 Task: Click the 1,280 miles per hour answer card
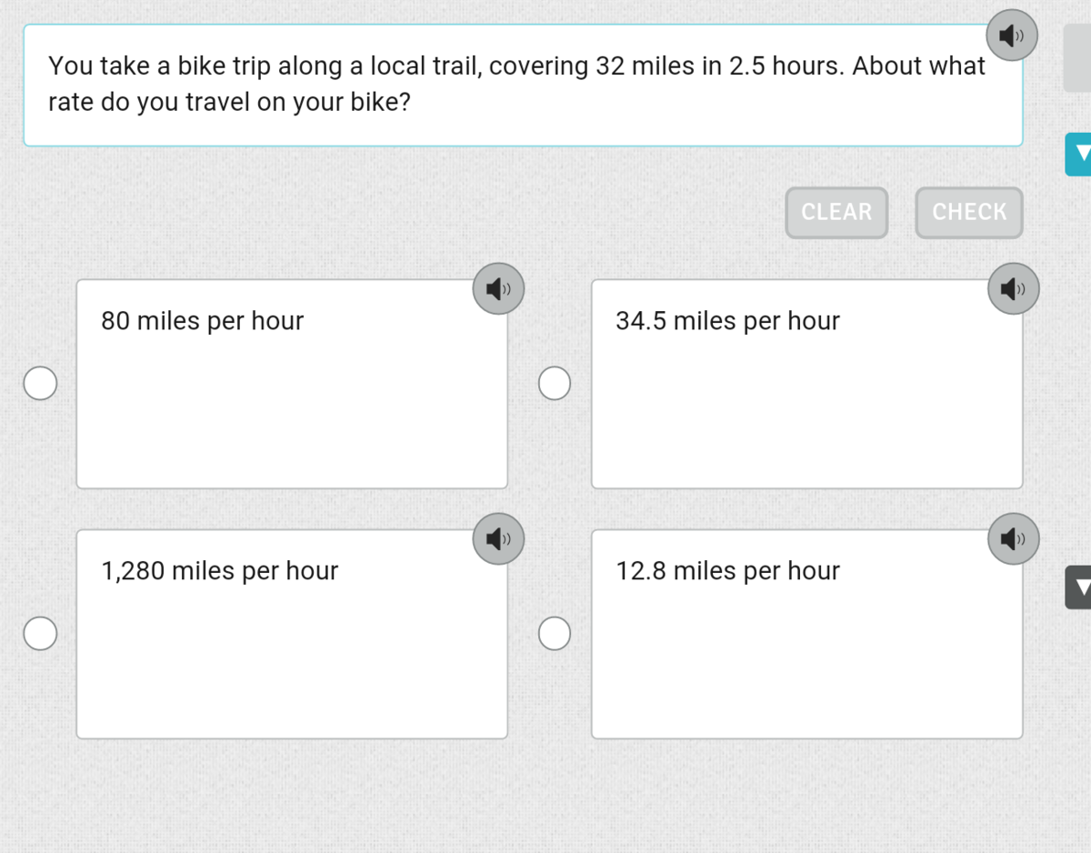pos(292,650)
